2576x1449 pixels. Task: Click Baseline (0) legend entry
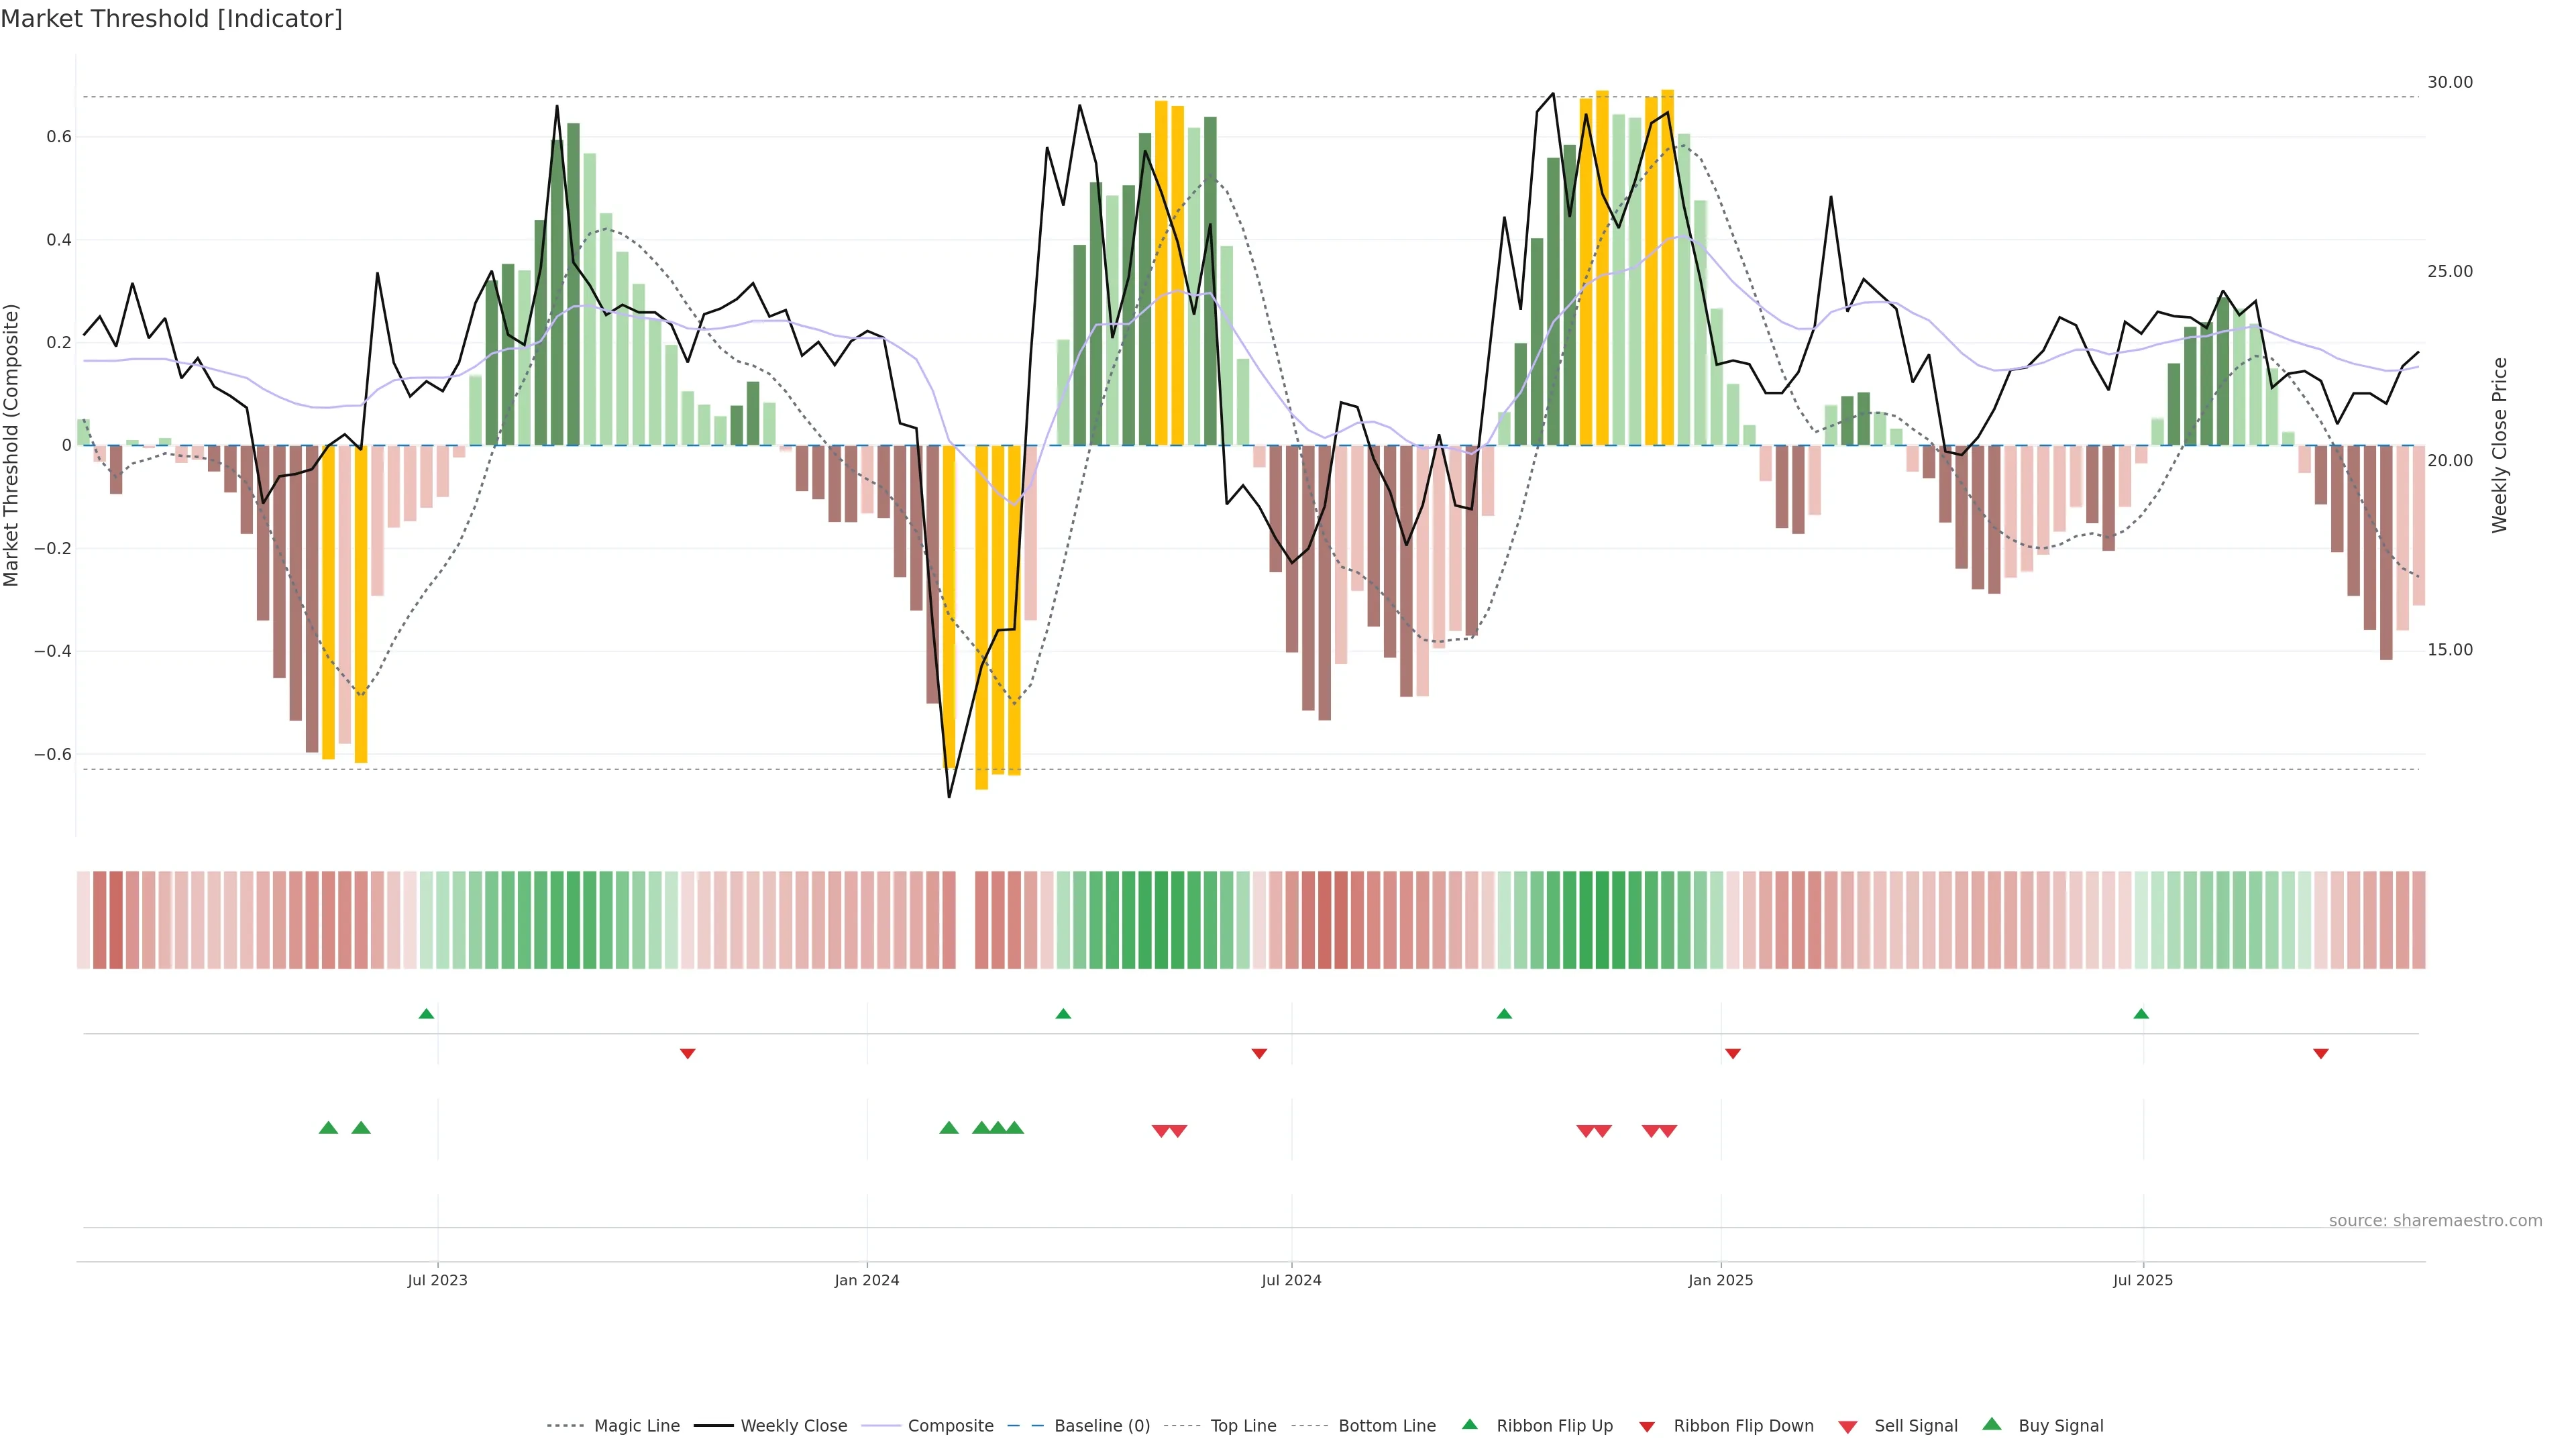point(1102,1426)
